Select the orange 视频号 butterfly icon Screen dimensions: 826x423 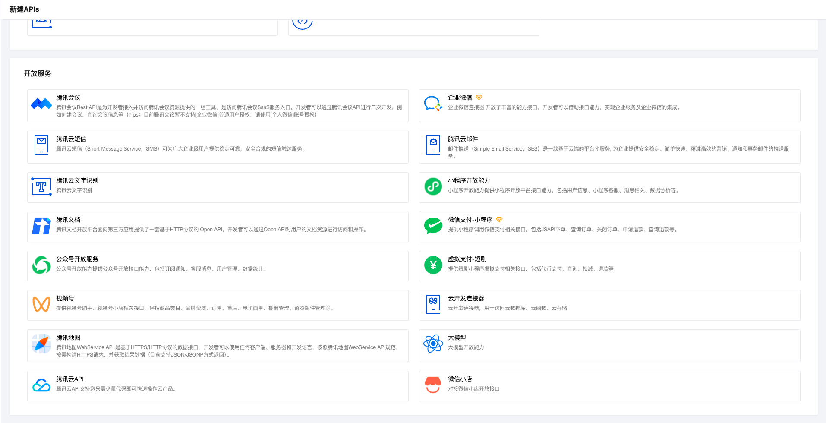[x=41, y=304]
